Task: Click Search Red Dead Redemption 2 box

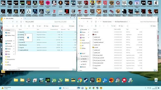Action: point(148,22)
